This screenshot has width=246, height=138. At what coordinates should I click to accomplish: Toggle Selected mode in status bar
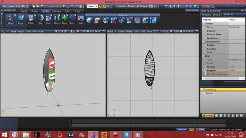181,129
